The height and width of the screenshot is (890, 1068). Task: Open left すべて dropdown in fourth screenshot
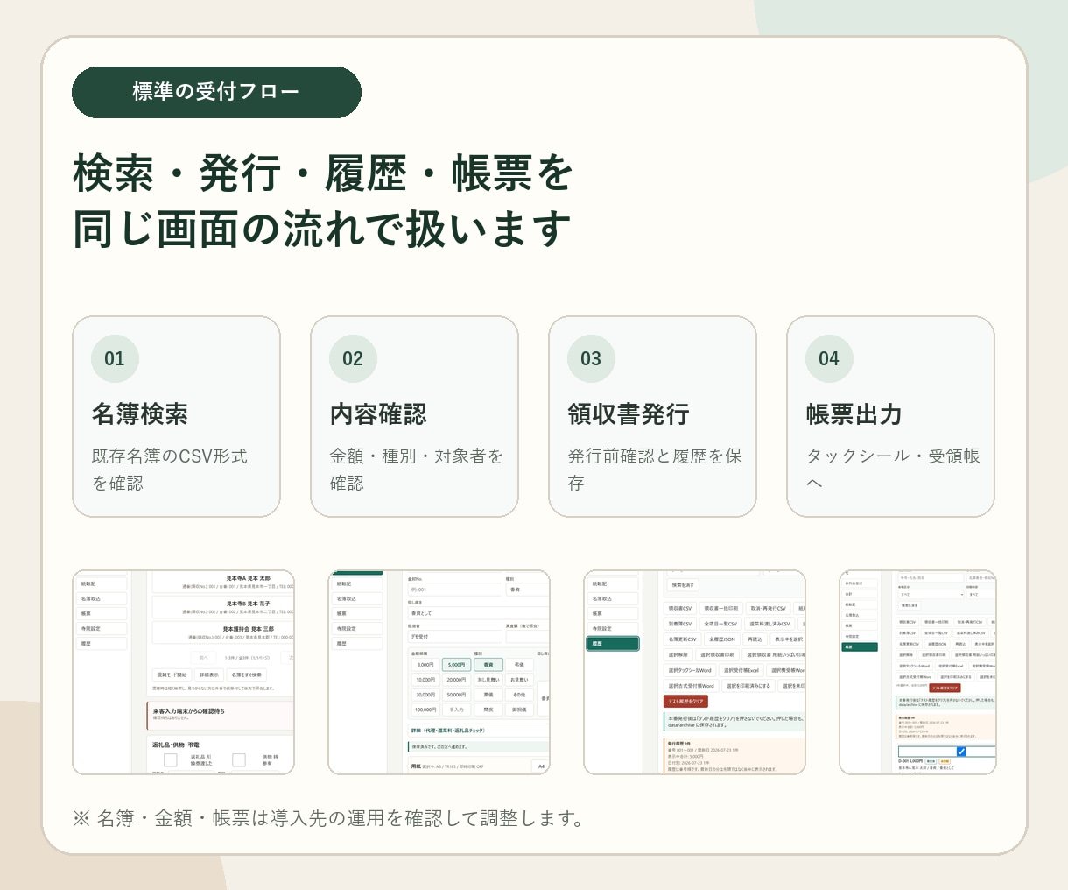931,594
